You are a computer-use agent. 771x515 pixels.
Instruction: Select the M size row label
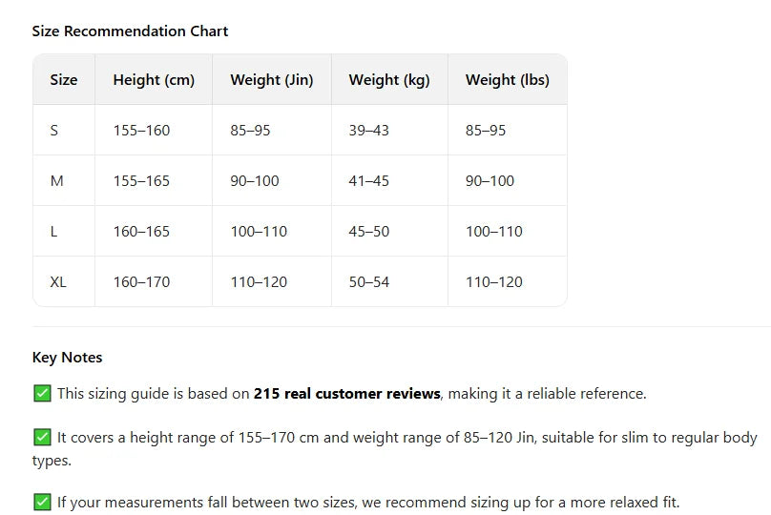56,181
